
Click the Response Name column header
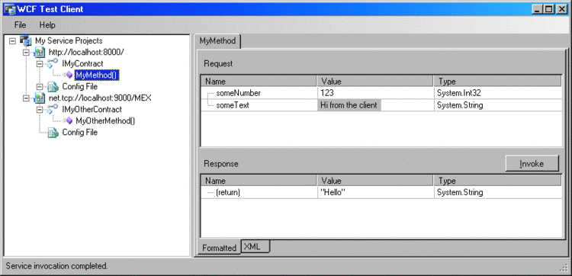point(259,181)
